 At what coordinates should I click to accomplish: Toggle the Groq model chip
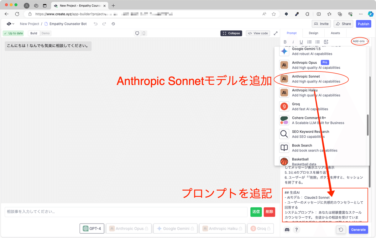(x=260, y=228)
